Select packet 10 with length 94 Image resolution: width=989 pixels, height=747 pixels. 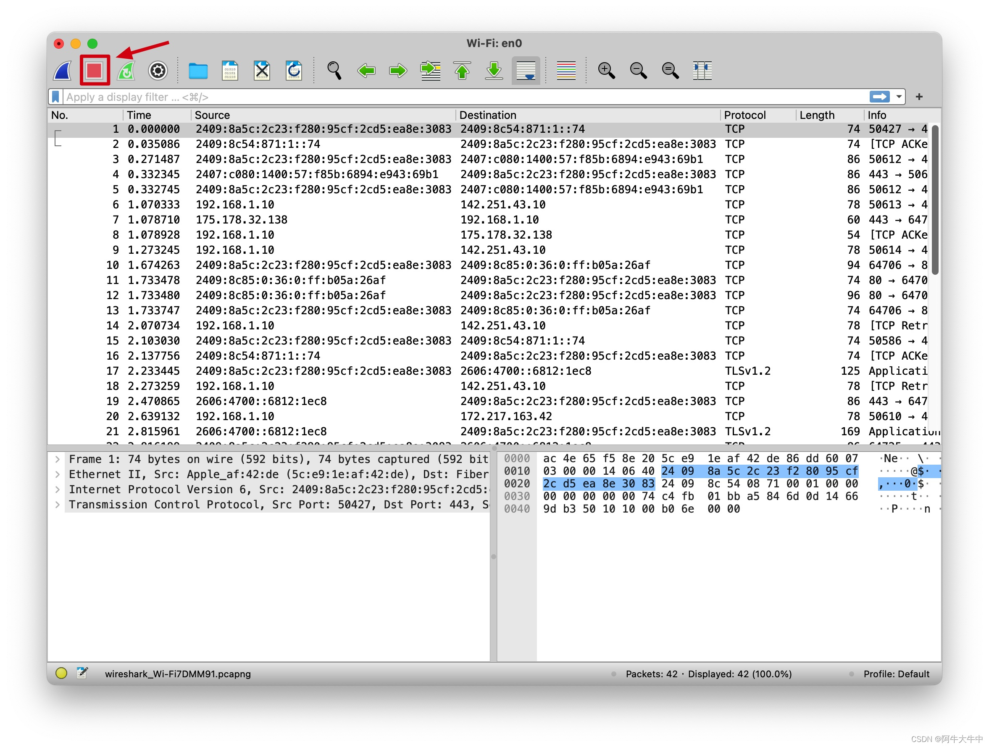point(488,266)
